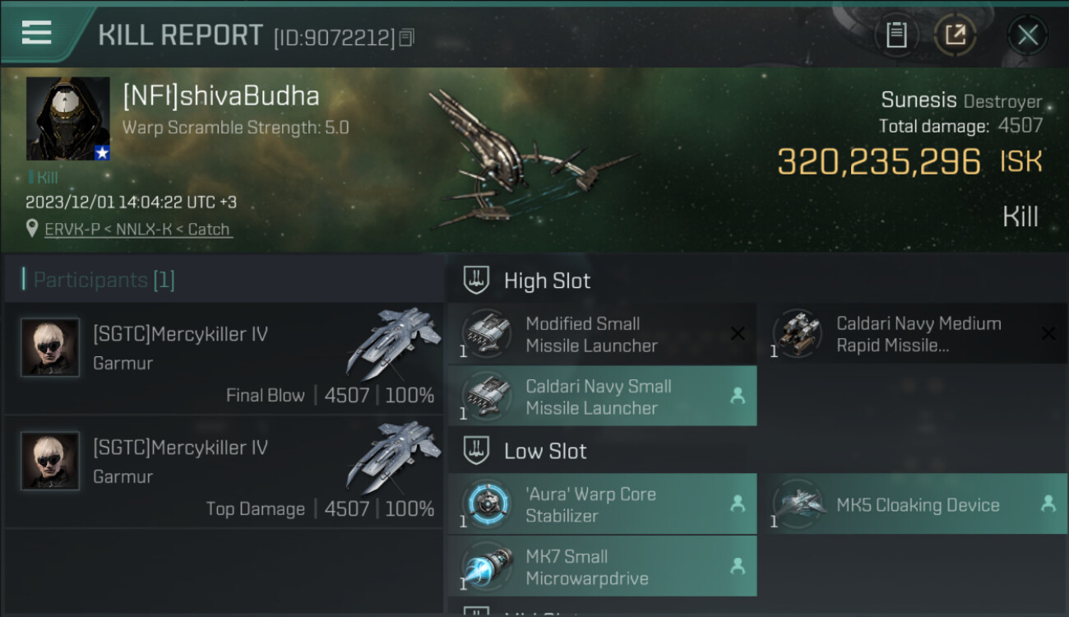Image resolution: width=1069 pixels, height=617 pixels.
Task: Copy the kill report ID with the copy icon
Action: (407, 37)
